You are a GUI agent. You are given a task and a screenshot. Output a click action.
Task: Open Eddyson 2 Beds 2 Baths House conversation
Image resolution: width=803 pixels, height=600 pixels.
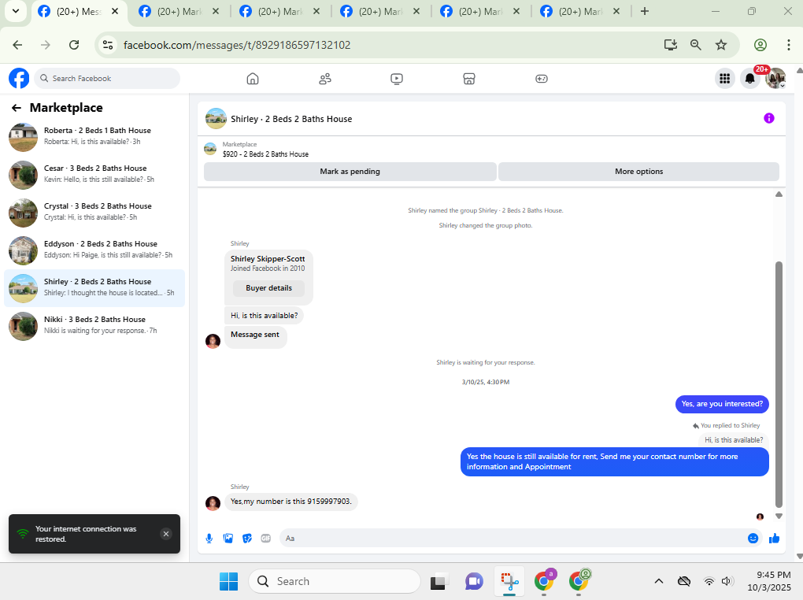[x=94, y=250]
